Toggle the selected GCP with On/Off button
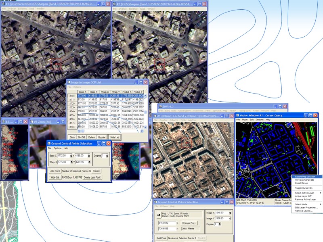Image resolution: width=323 pixels, height=242 pixels. tap(82, 137)
